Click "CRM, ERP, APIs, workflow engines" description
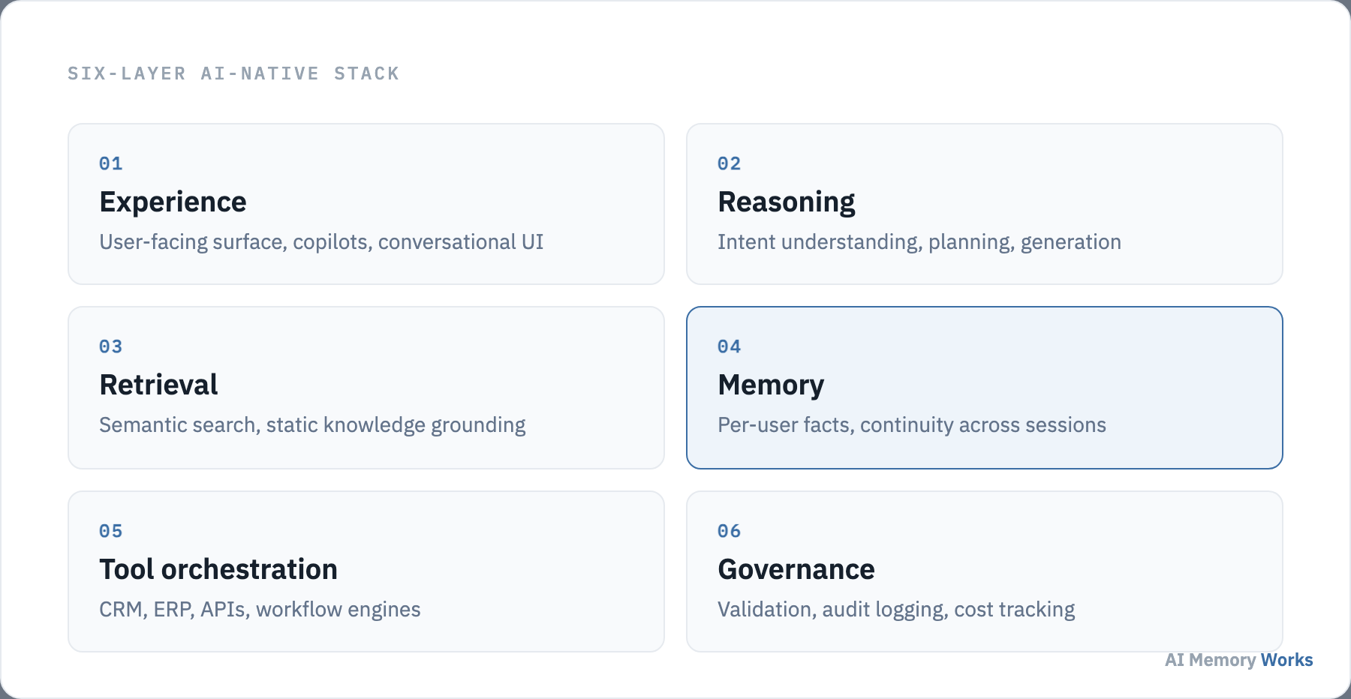The width and height of the screenshot is (1351, 699). coord(260,610)
